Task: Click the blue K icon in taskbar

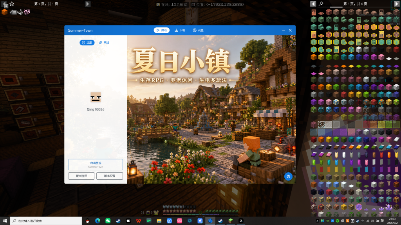Action: [169, 221]
